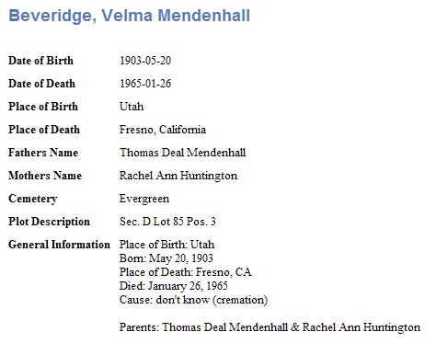Click the Cause: don't know (cremation) line

194,300
